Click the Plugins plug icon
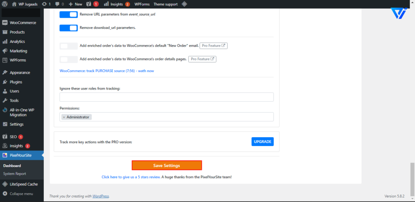The image size is (415, 202). click(x=5, y=82)
